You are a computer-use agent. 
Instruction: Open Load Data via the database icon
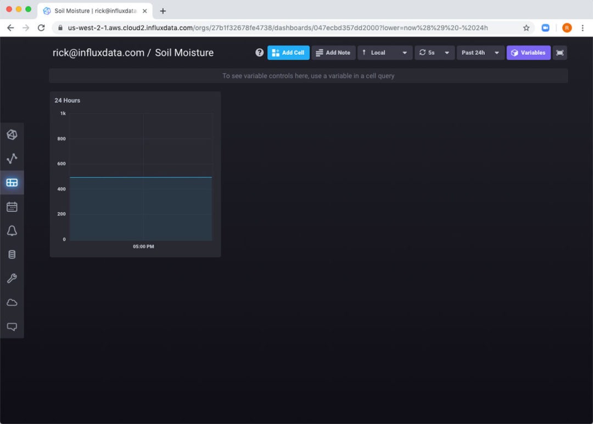12,254
